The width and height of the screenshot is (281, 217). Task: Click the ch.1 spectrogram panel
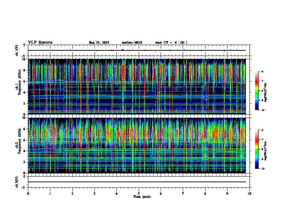[137, 87]
